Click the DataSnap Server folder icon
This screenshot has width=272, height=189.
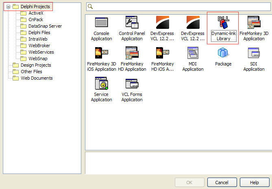(23, 26)
